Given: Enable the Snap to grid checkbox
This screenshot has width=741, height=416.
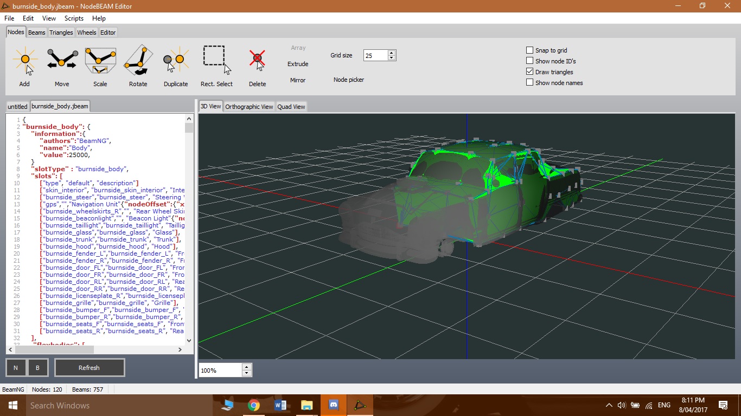Looking at the screenshot, I should pos(530,50).
